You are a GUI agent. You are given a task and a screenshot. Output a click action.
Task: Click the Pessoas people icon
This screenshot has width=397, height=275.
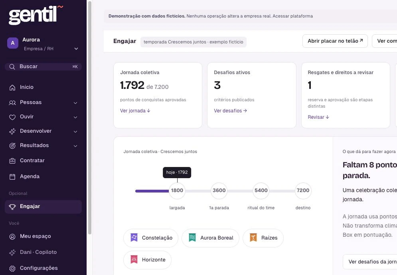click(12, 103)
